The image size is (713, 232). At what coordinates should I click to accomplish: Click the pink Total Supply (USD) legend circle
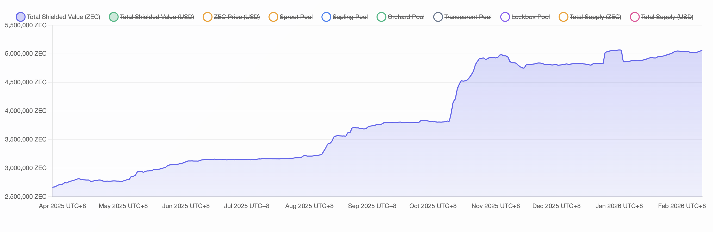pyautogui.click(x=634, y=17)
